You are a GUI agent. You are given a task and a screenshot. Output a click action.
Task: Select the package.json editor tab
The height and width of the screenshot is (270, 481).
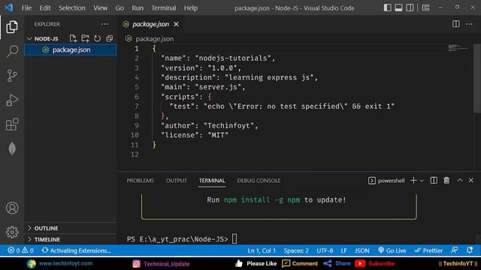[150, 24]
